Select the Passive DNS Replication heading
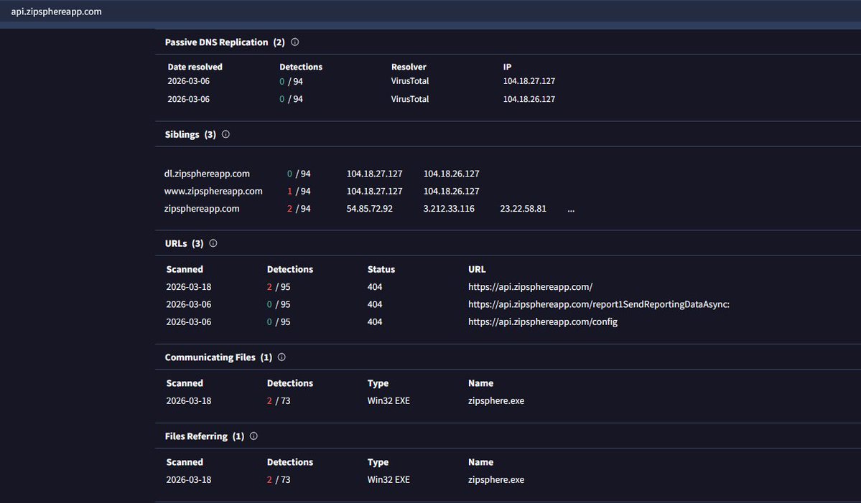Screen dimensions: 861x503 225,42
